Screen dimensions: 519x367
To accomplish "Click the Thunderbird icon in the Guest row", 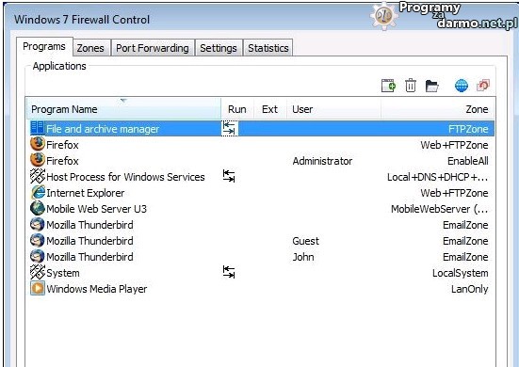I will click(37, 240).
